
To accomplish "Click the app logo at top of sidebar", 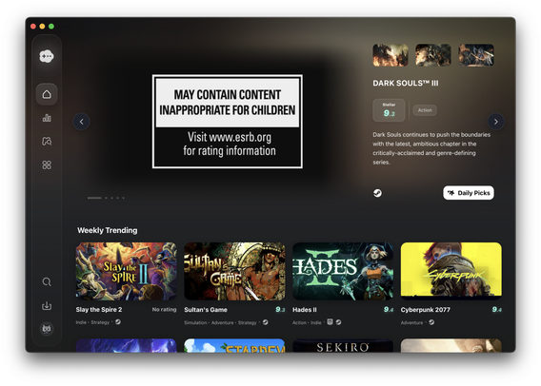I will pos(47,56).
